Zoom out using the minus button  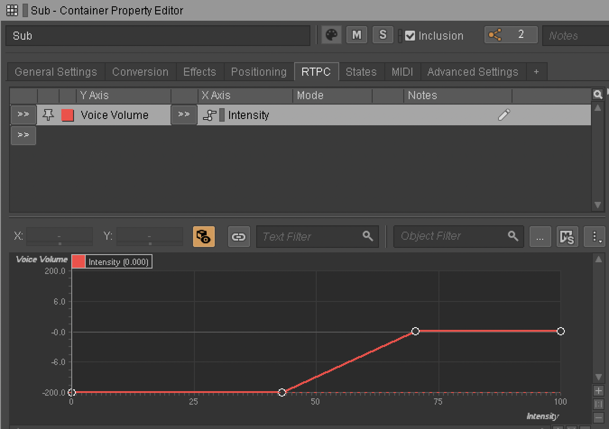(x=599, y=418)
